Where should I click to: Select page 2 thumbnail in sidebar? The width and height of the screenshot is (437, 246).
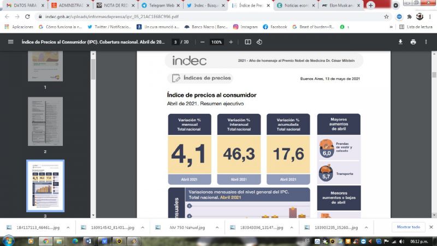(45, 121)
